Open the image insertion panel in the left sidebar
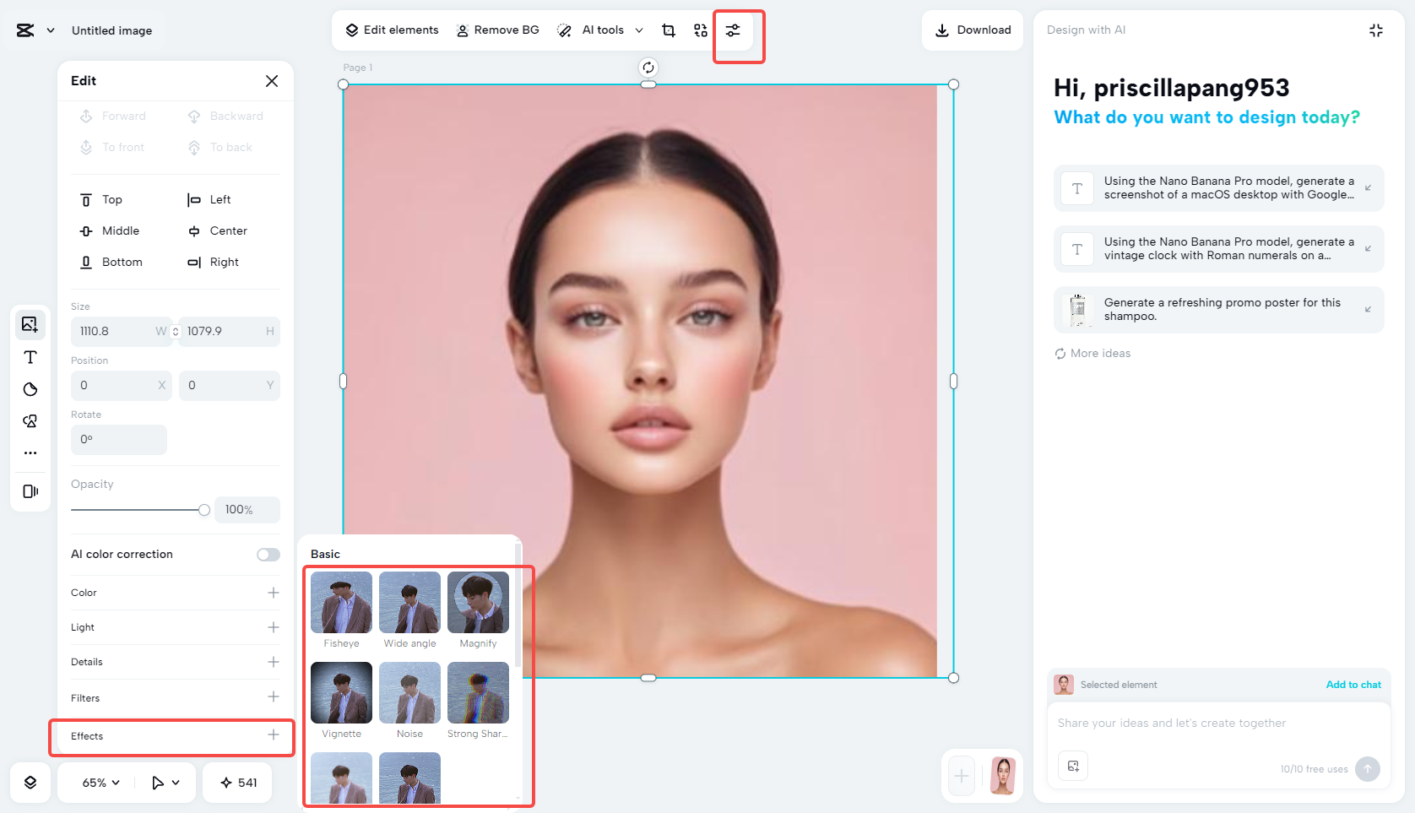 point(30,324)
